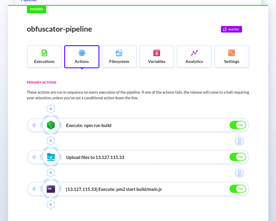Open the Analytics tab
The width and height of the screenshot is (276, 221).
coord(194,57)
